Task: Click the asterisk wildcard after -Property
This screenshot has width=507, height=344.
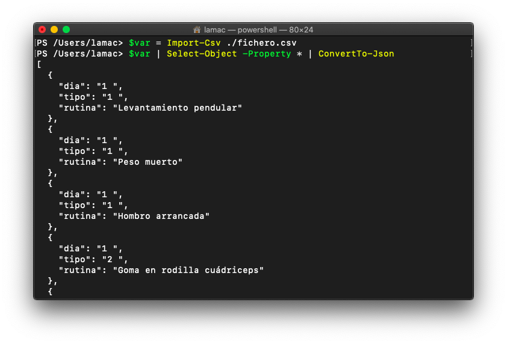Action: click(x=299, y=54)
